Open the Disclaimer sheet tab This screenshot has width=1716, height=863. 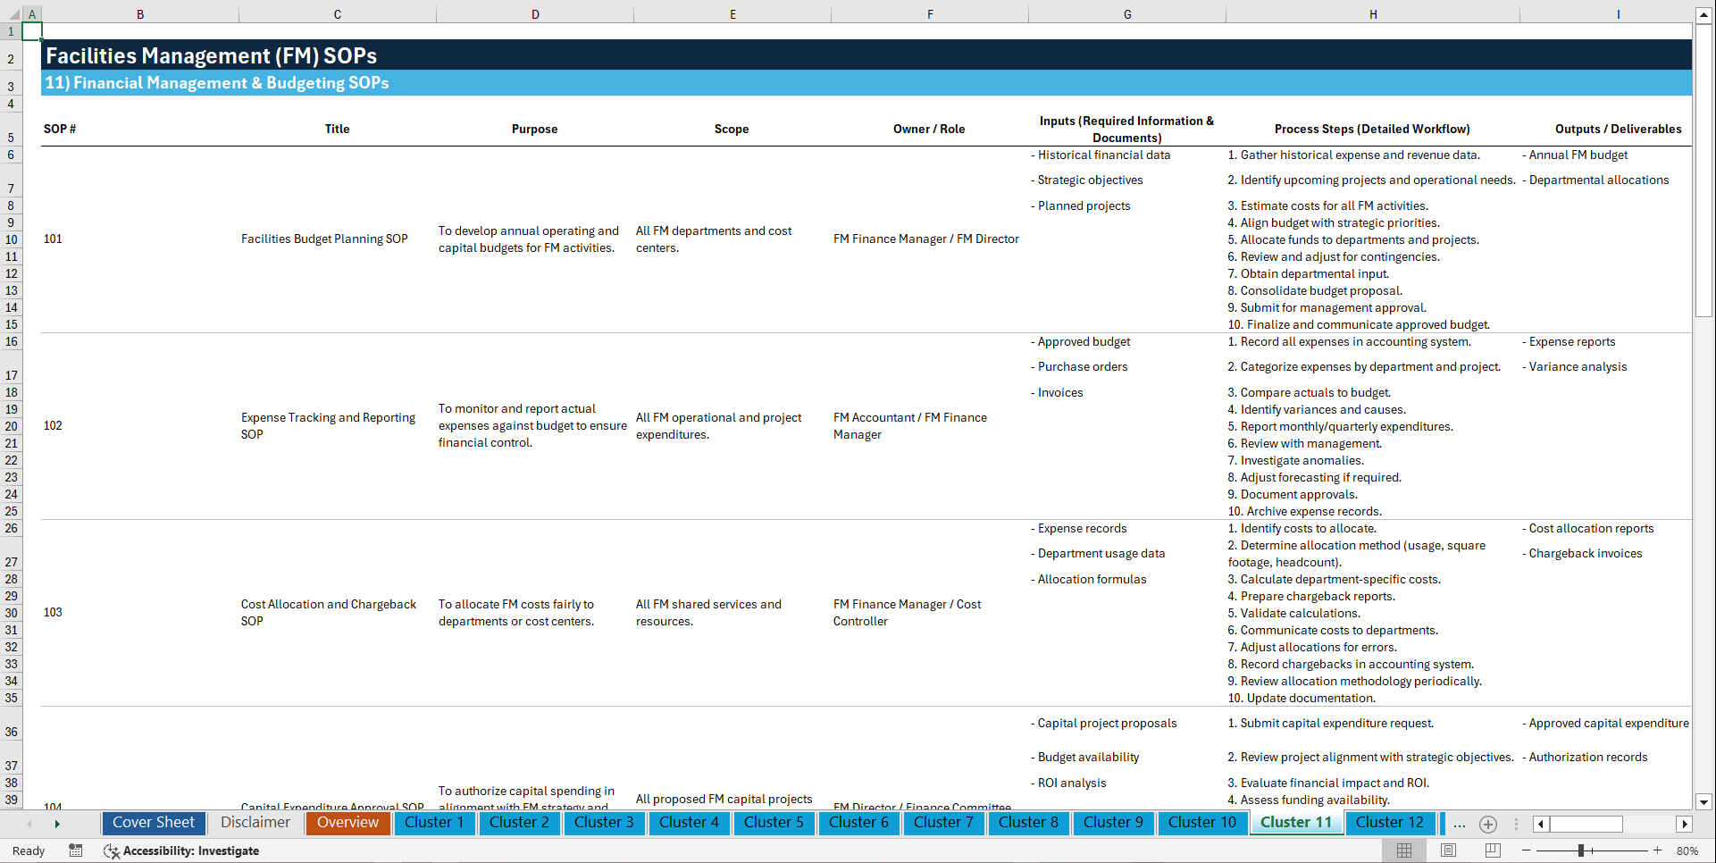255,823
